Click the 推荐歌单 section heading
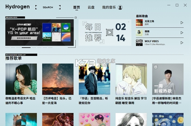The width and height of the screenshot is (191, 126). [13, 58]
